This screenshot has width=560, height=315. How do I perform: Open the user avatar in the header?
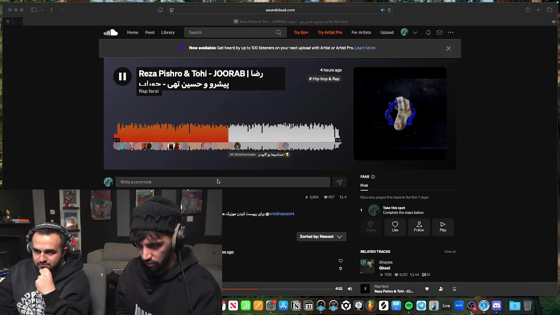point(405,32)
